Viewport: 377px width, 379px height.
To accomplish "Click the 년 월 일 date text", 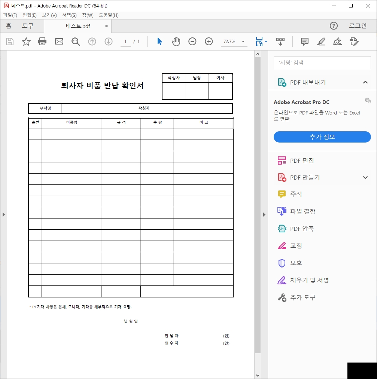I will point(131,321).
